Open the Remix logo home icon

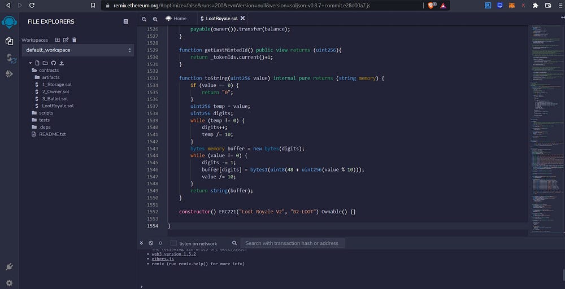[10, 22]
